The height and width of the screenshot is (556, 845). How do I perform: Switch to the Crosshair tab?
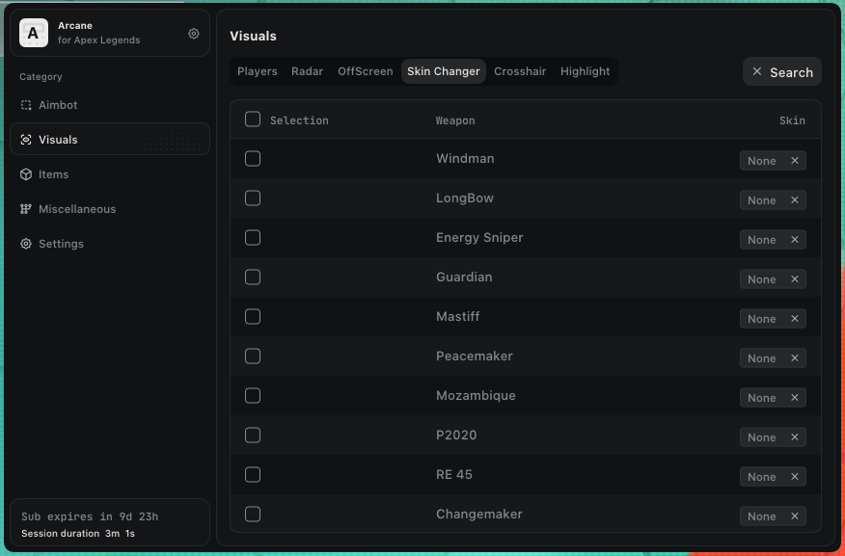(x=520, y=71)
